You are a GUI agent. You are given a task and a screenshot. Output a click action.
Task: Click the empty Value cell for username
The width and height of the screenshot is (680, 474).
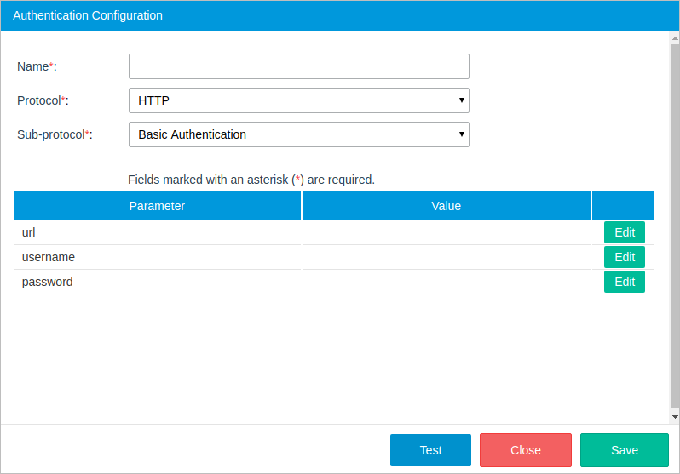[446, 257]
